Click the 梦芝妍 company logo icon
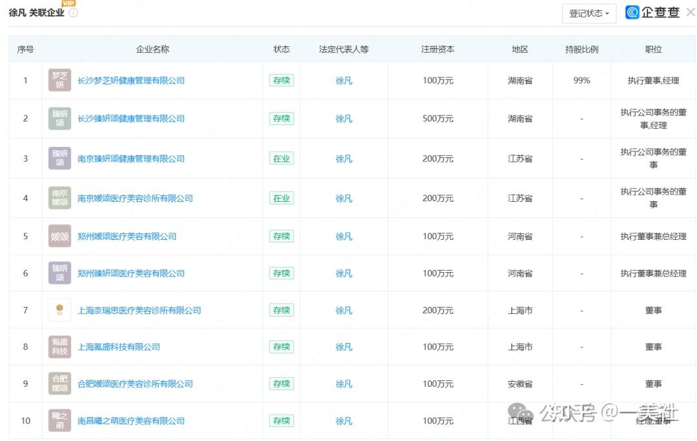 [59, 80]
